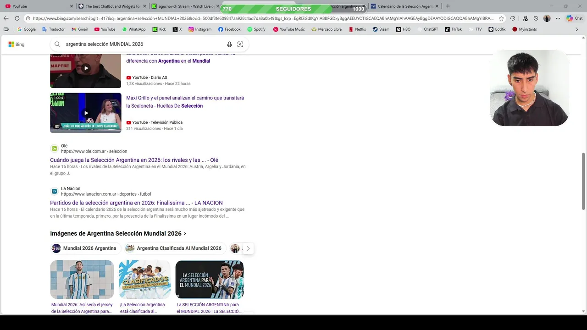Viewport: 587px width, 330px height.
Task: Open browser history clock icon
Action: (536, 18)
